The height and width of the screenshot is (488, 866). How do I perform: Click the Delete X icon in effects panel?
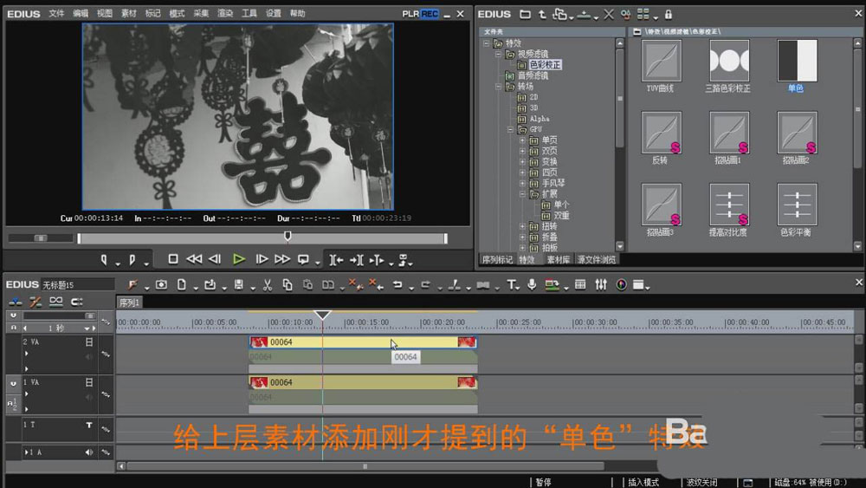609,15
